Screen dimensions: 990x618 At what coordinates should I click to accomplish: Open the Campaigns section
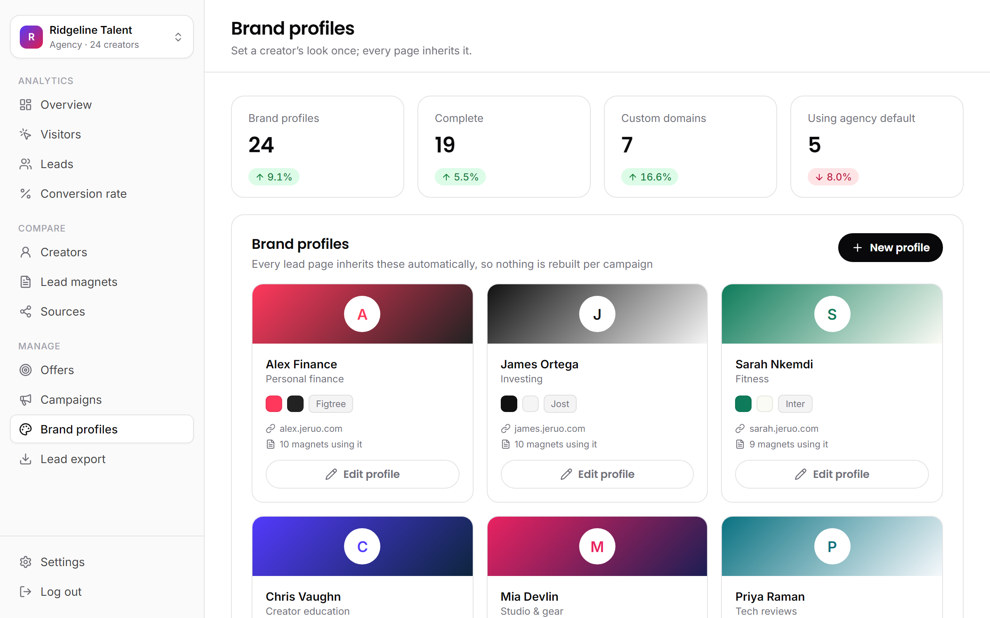point(102,400)
